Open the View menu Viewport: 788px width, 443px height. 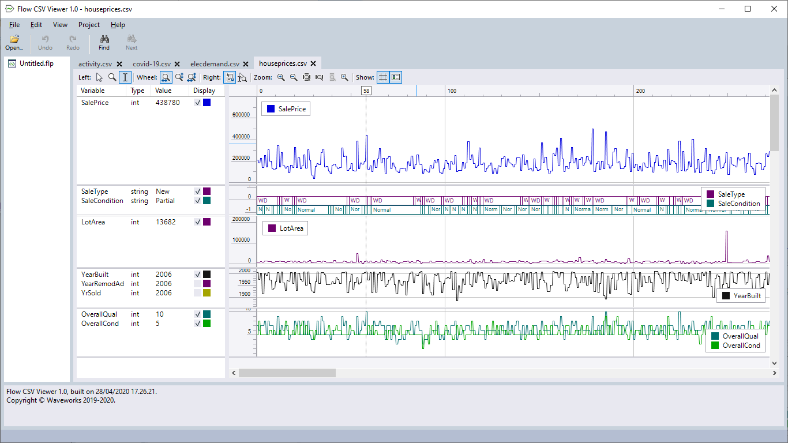pos(60,25)
